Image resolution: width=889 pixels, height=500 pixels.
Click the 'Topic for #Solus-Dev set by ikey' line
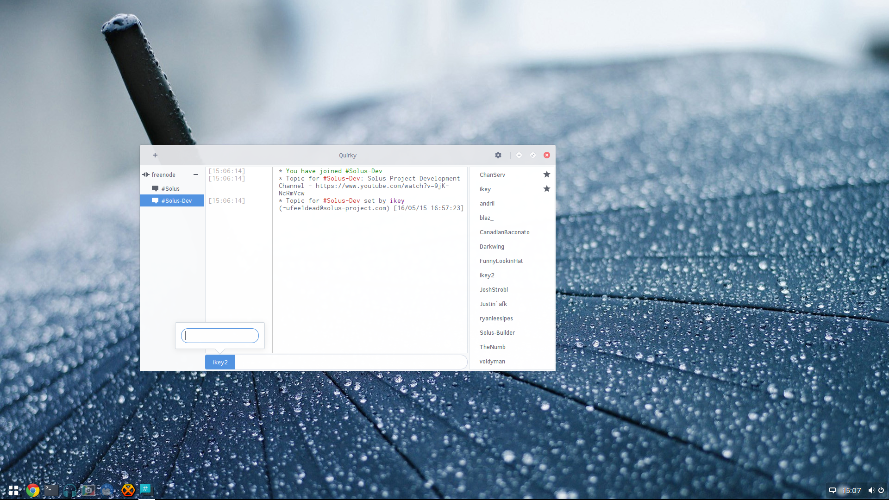coord(342,201)
